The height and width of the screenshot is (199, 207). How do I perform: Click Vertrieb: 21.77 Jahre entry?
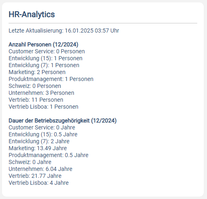pyautogui.click(x=35, y=176)
